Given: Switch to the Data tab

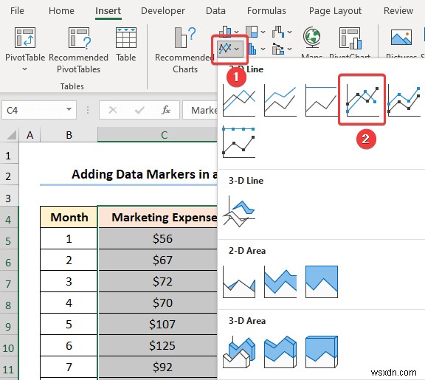Looking at the screenshot, I should pyautogui.click(x=215, y=11).
